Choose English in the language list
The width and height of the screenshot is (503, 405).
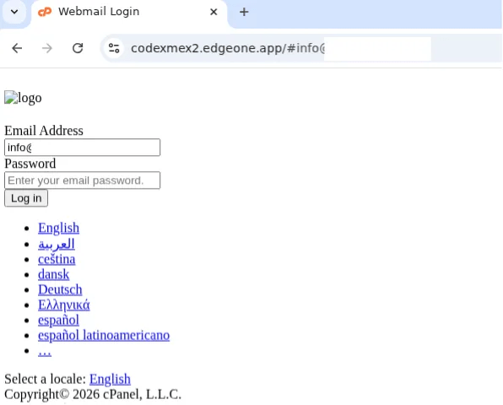pyautogui.click(x=58, y=228)
